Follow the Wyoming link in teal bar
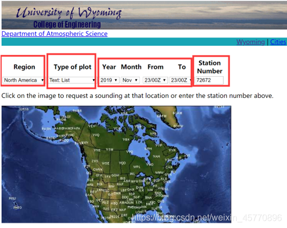 click(x=251, y=42)
